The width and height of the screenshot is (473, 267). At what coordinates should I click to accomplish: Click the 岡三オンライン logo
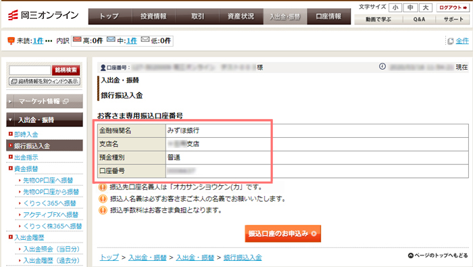43,15
